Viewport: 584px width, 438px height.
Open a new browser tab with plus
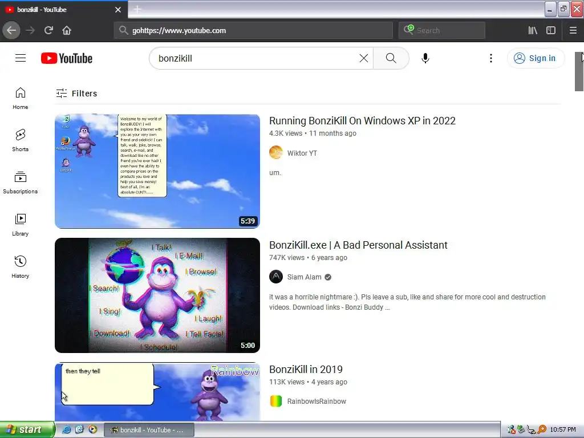click(137, 9)
